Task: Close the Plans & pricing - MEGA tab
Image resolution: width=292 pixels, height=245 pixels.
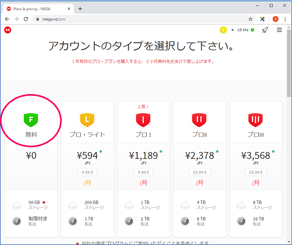Action: click(x=69, y=9)
